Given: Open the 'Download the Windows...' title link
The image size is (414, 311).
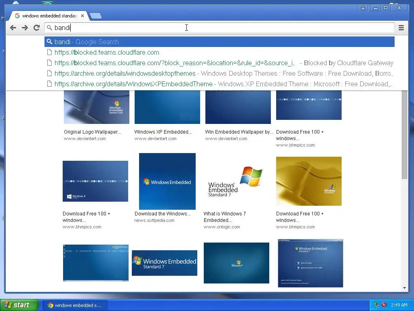Looking at the screenshot, I should click(x=163, y=214).
